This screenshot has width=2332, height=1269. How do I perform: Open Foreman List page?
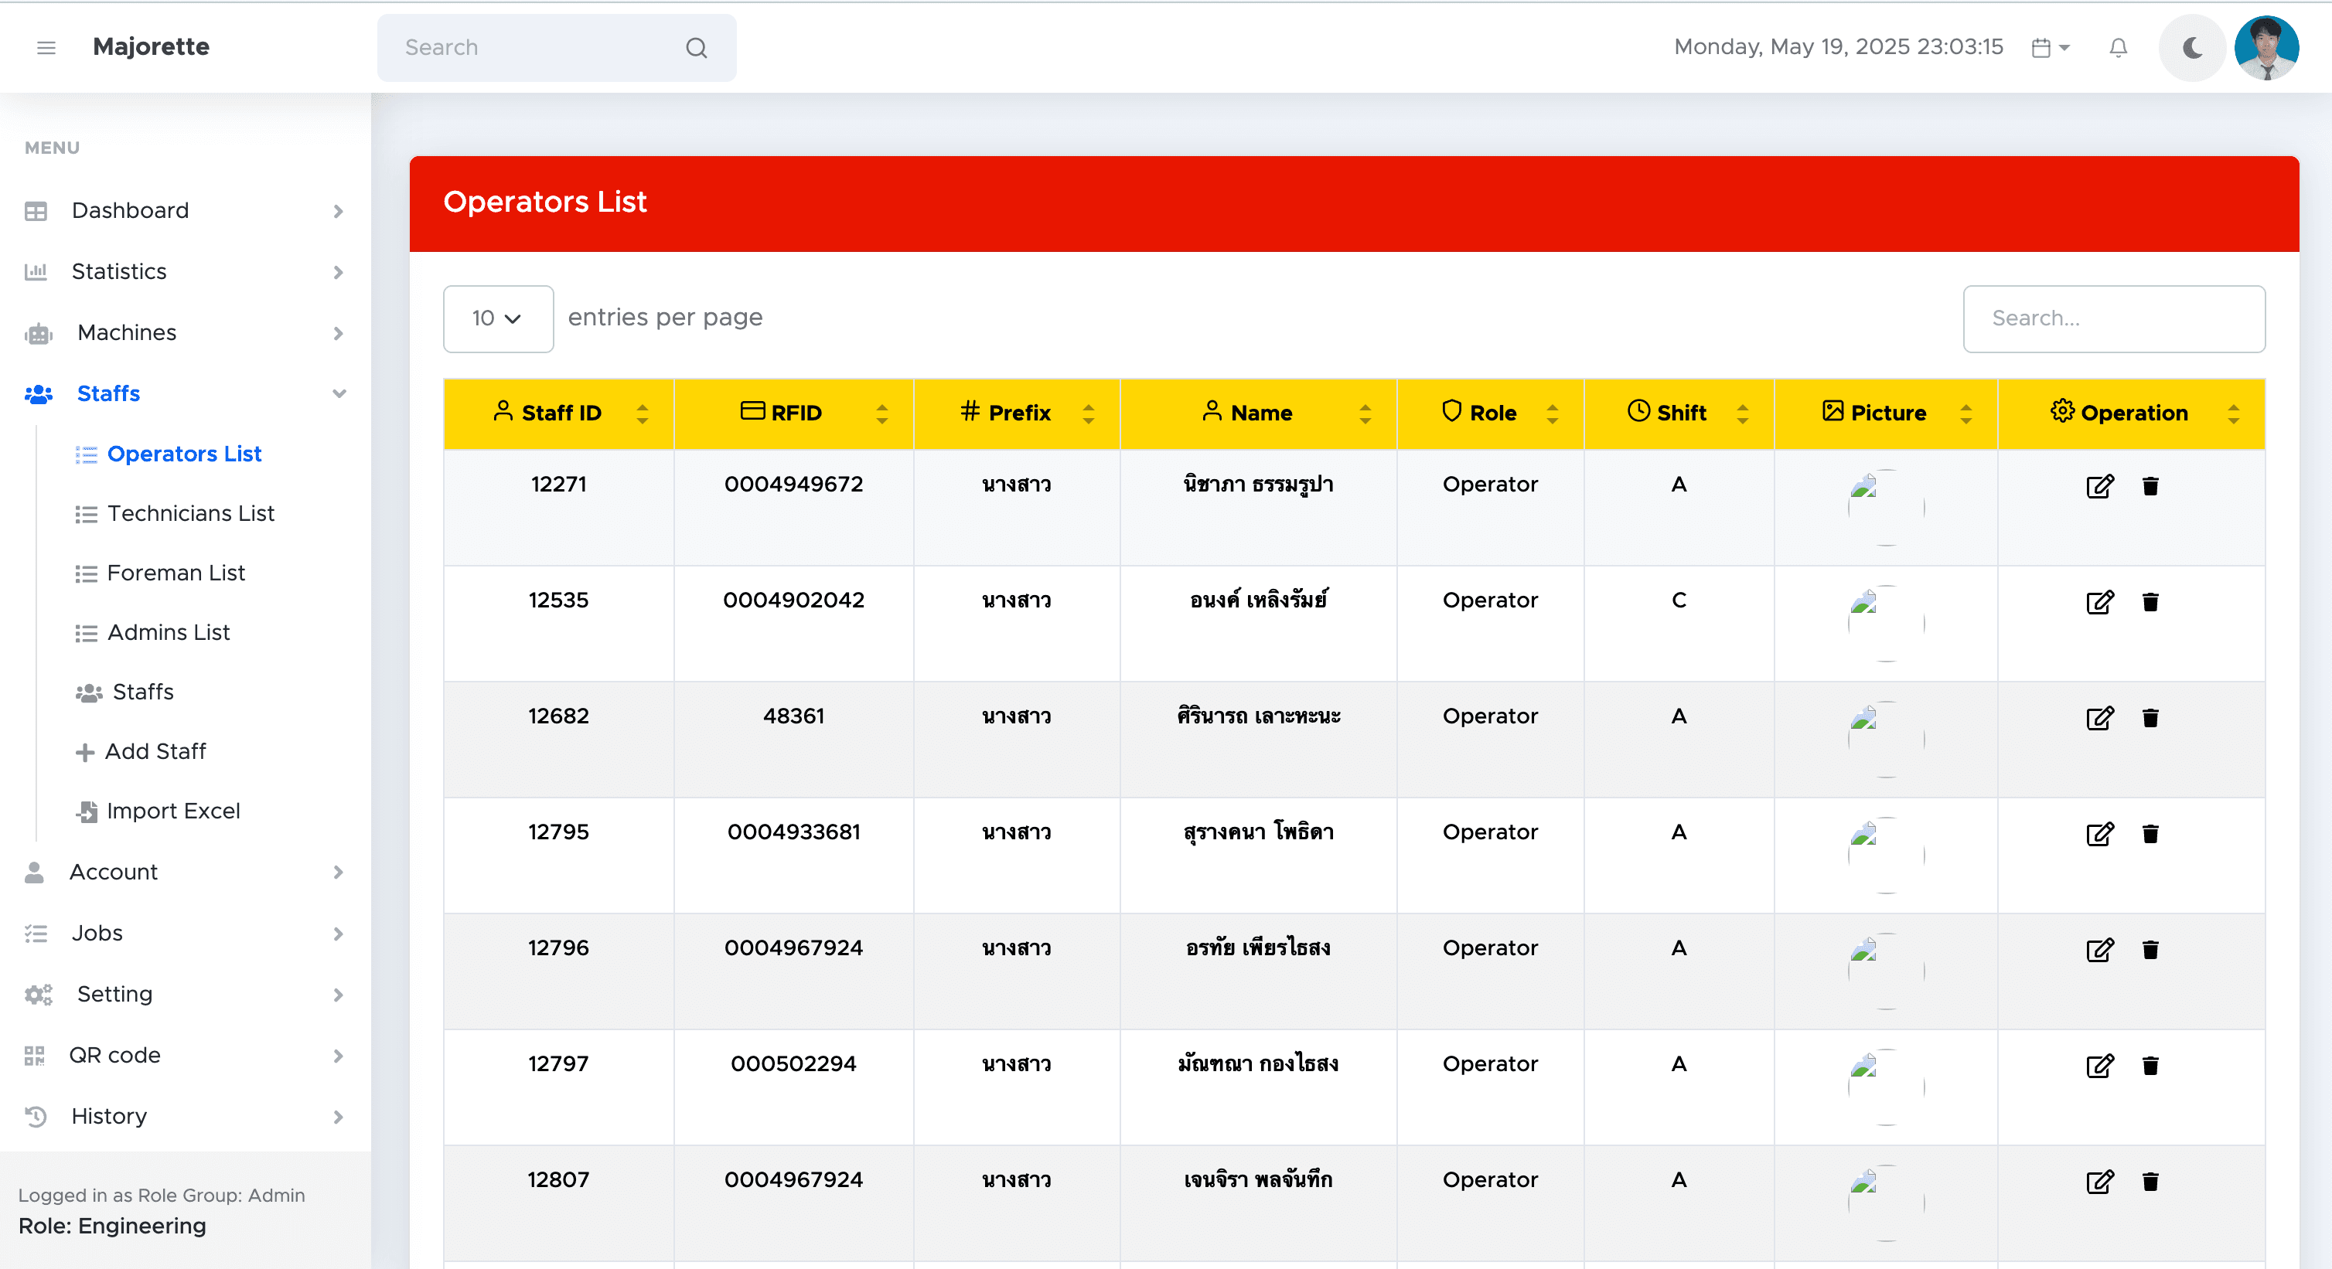pyautogui.click(x=176, y=573)
